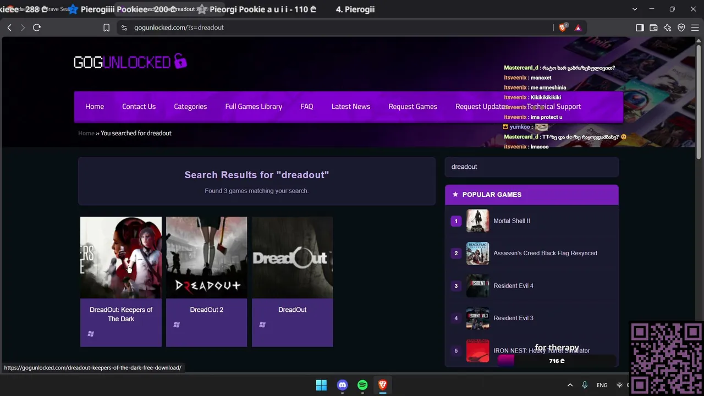Reload the gogunlocked page
This screenshot has width=704, height=396.
(37, 28)
